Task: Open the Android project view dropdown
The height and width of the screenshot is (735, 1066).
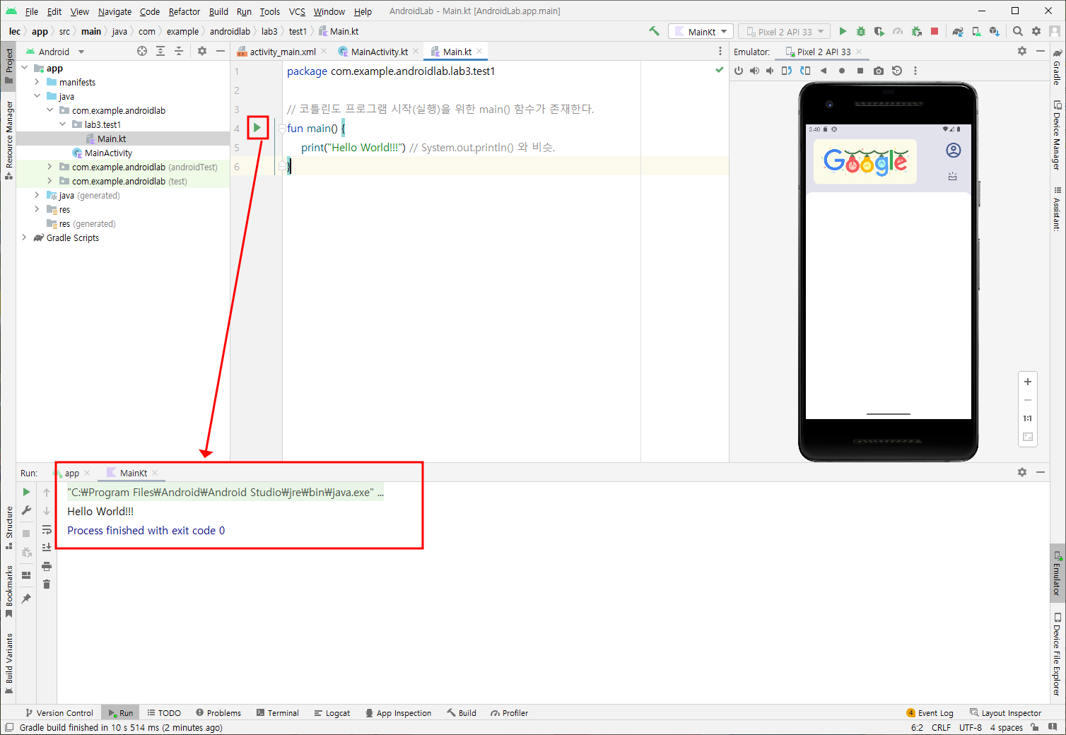Action: click(x=55, y=52)
